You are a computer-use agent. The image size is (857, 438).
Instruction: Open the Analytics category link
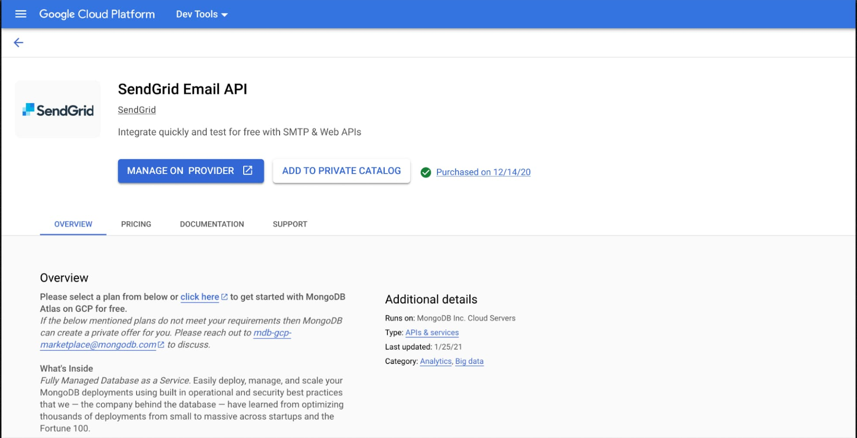pos(436,361)
